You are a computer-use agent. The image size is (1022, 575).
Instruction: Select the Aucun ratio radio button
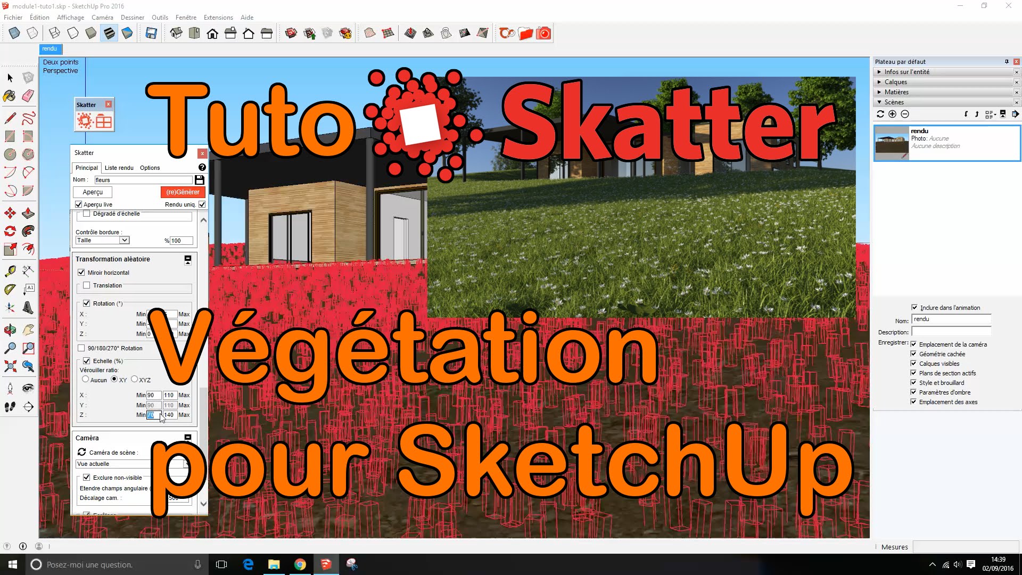pyautogui.click(x=85, y=380)
